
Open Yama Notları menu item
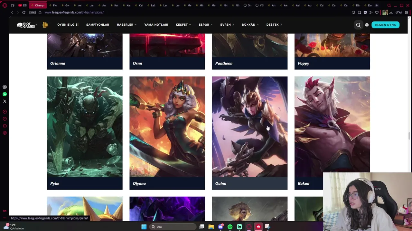click(156, 25)
